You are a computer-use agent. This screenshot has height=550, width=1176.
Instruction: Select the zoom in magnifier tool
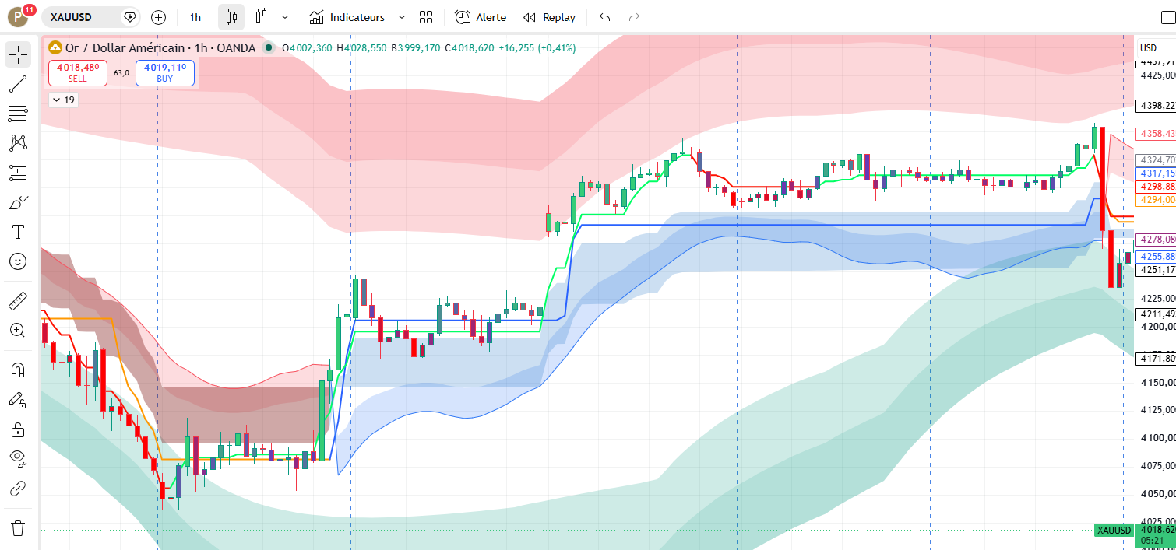click(x=18, y=330)
